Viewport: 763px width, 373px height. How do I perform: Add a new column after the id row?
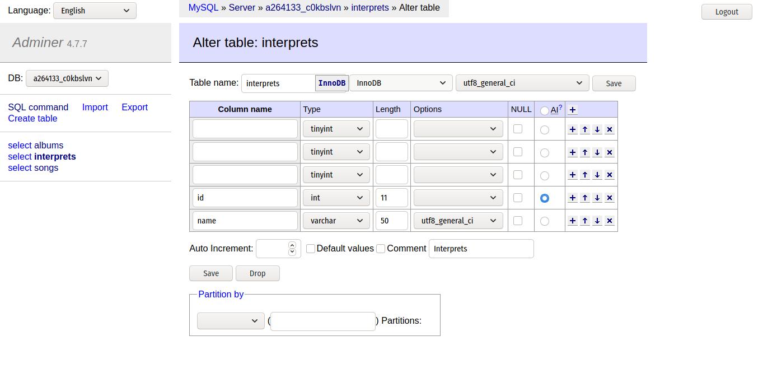tap(572, 198)
